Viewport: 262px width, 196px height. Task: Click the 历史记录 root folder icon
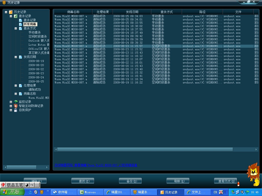point(11,12)
